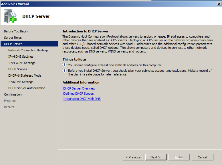Close the Add Roles Wizard window
222x165 pixels.
[219, 4]
